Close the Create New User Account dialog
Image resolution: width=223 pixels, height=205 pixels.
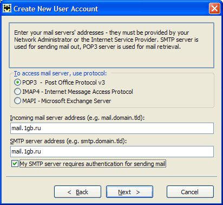(214, 9)
